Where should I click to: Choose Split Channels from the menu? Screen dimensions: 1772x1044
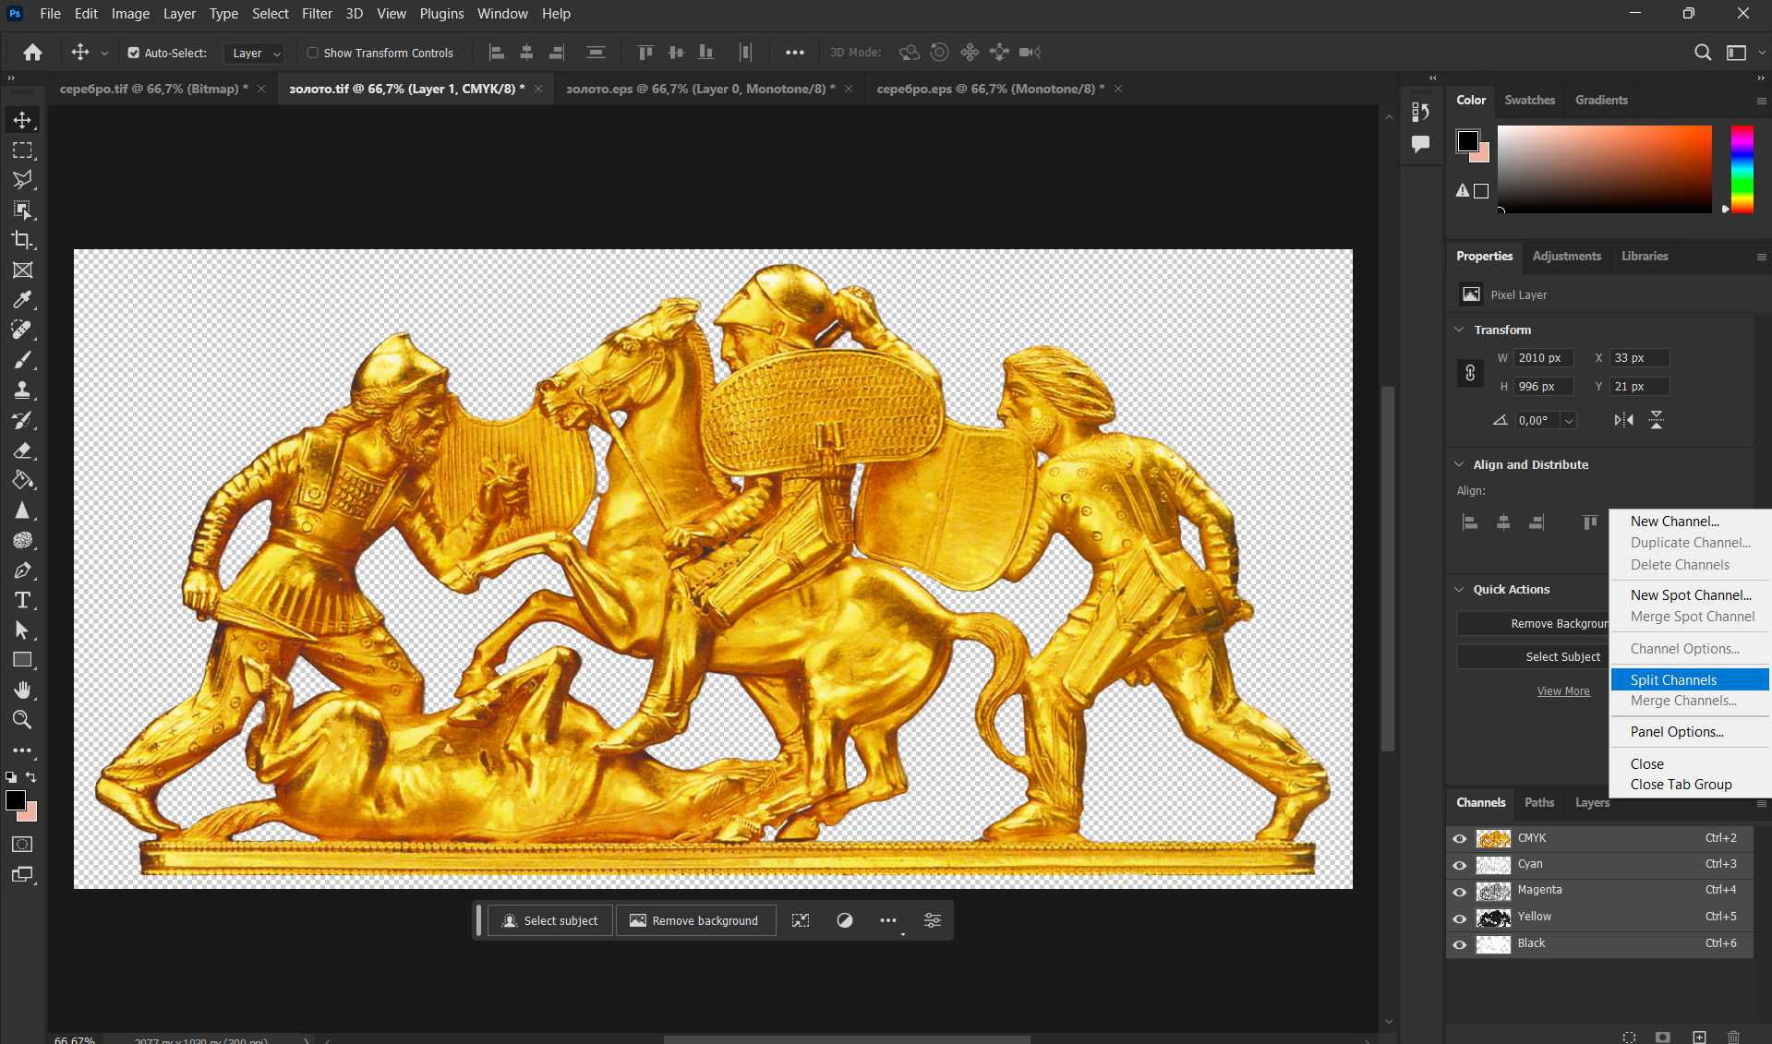[1690, 679]
